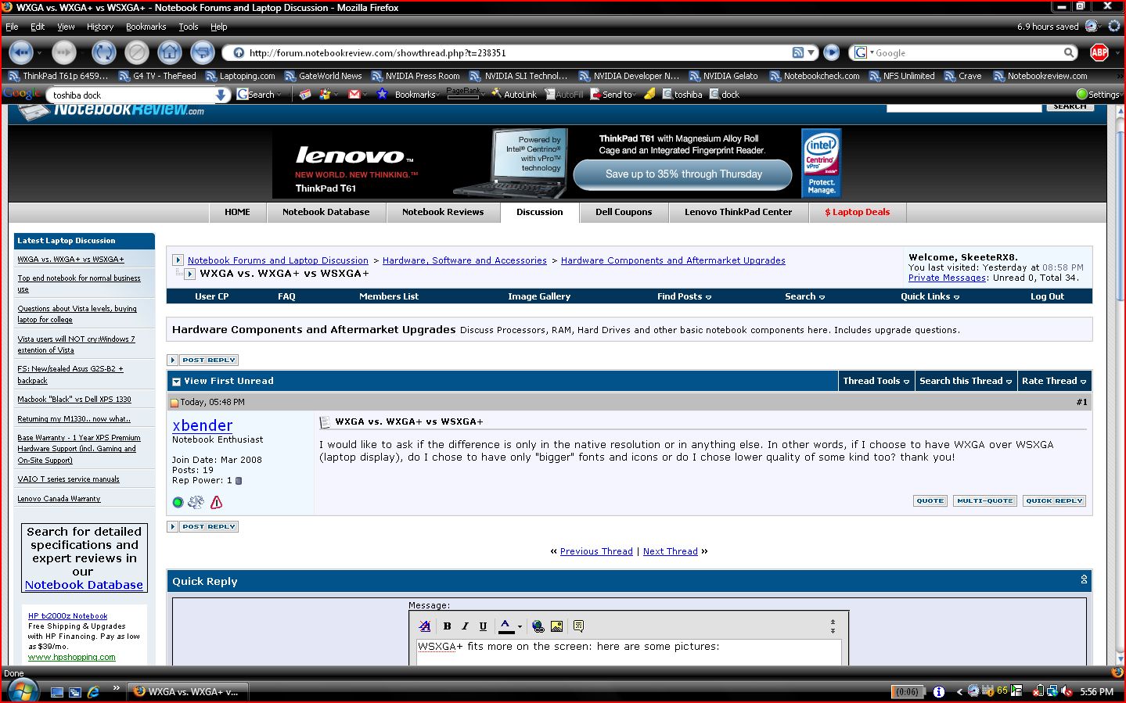The height and width of the screenshot is (703, 1126).
Task: Click the Stop loading icon
Action: (136, 52)
